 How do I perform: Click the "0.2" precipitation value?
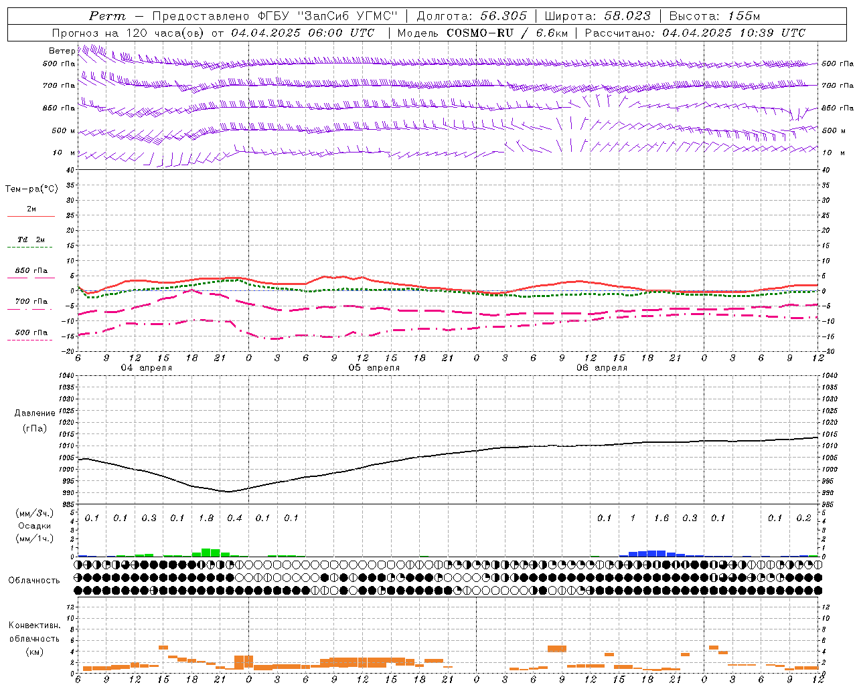(803, 518)
